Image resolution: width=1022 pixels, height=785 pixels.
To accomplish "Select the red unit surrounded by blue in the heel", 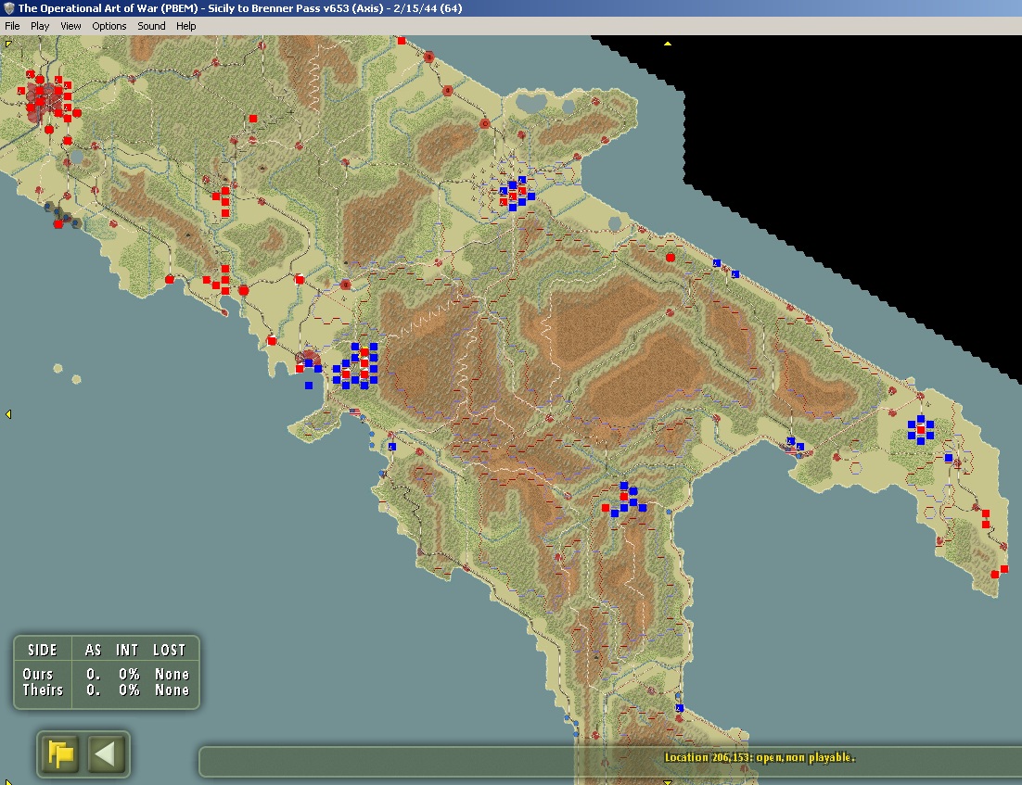I will pyautogui.click(x=920, y=430).
